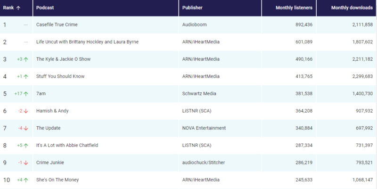Click green up arrow for She's On The Money
The width and height of the screenshot is (377, 189).
click(26, 180)
